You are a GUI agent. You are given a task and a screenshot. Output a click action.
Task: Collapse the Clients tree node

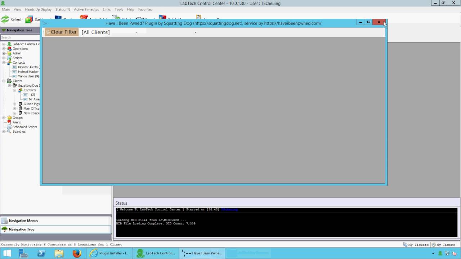click(x=4, y=81)
